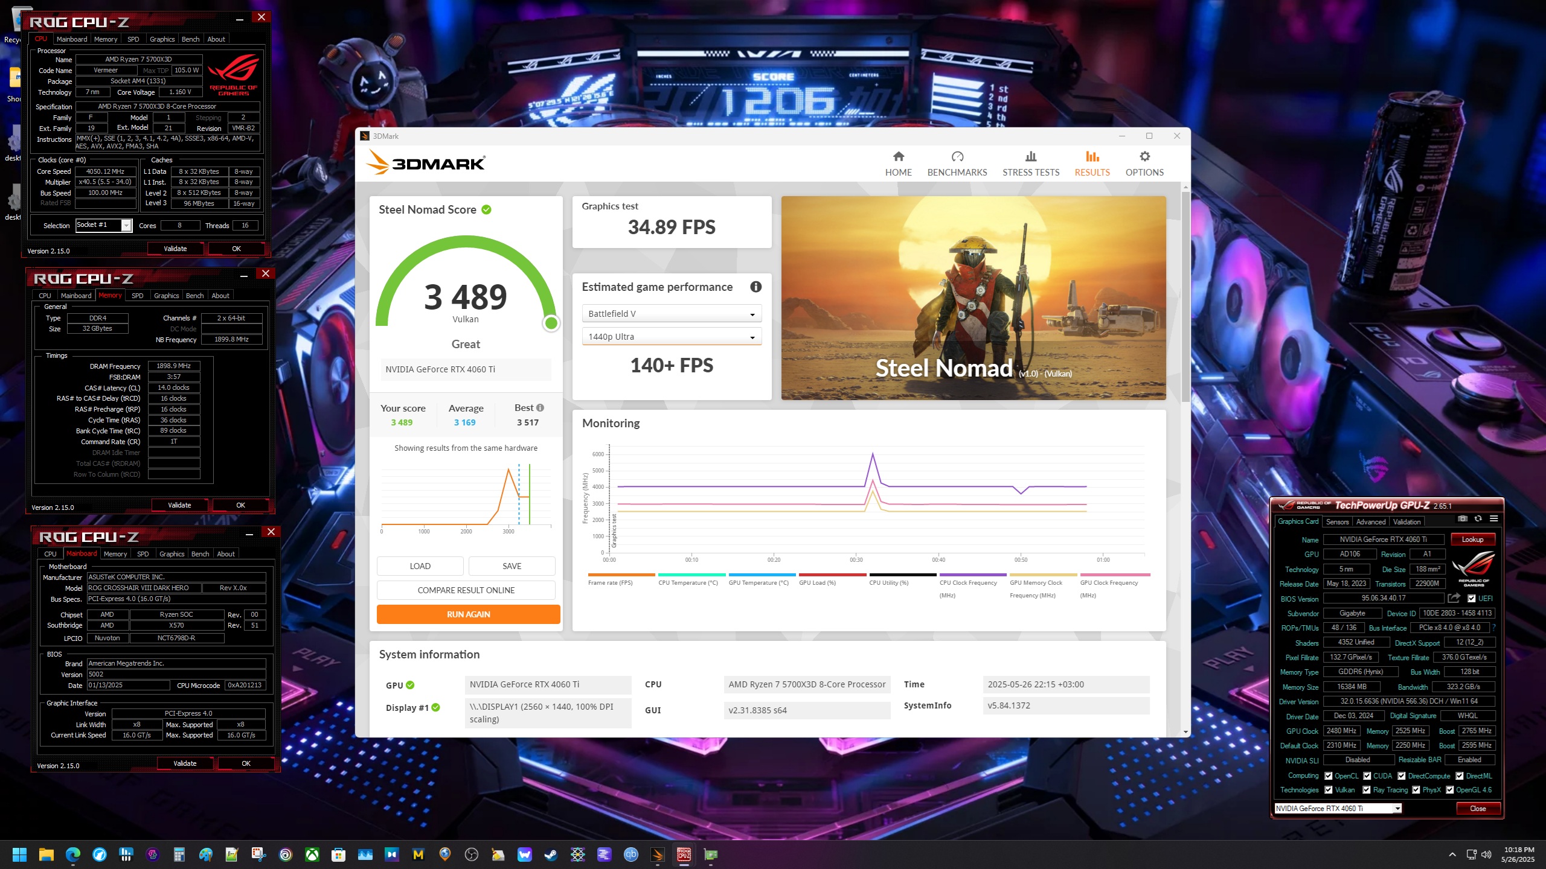1546x869 pixels.
Task: Open the HOME section in 3DMark
Action: tap(898, 164)
